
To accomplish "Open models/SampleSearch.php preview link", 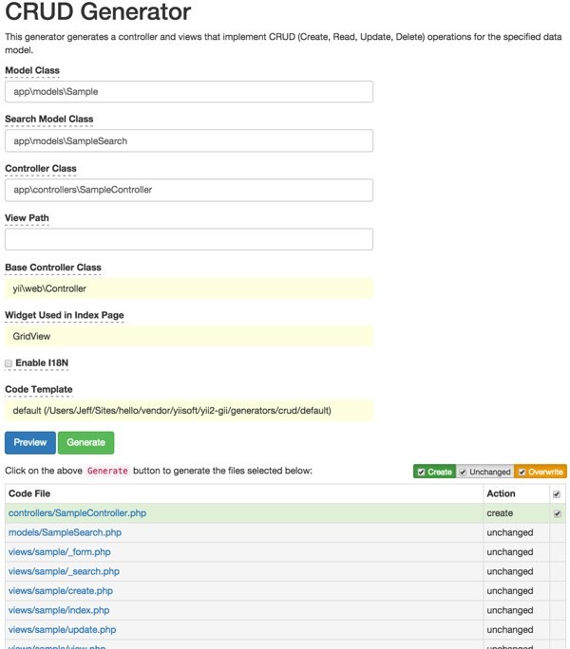I will pyautogui.click(x=65, y=532).
